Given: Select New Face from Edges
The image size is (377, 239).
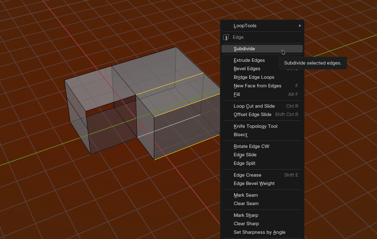Looking at the screenshot, I should [262, 86].
